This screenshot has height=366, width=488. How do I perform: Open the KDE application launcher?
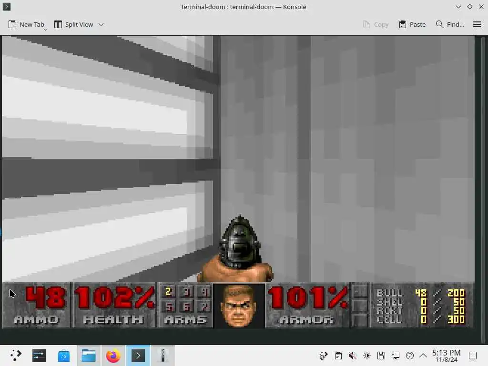16,356
